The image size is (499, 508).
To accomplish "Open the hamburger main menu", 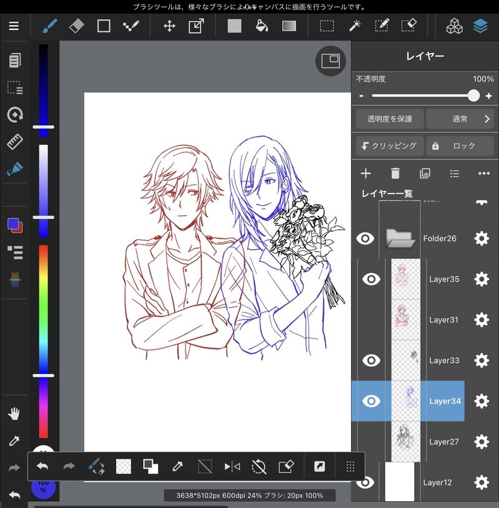I will click(14, 26).
